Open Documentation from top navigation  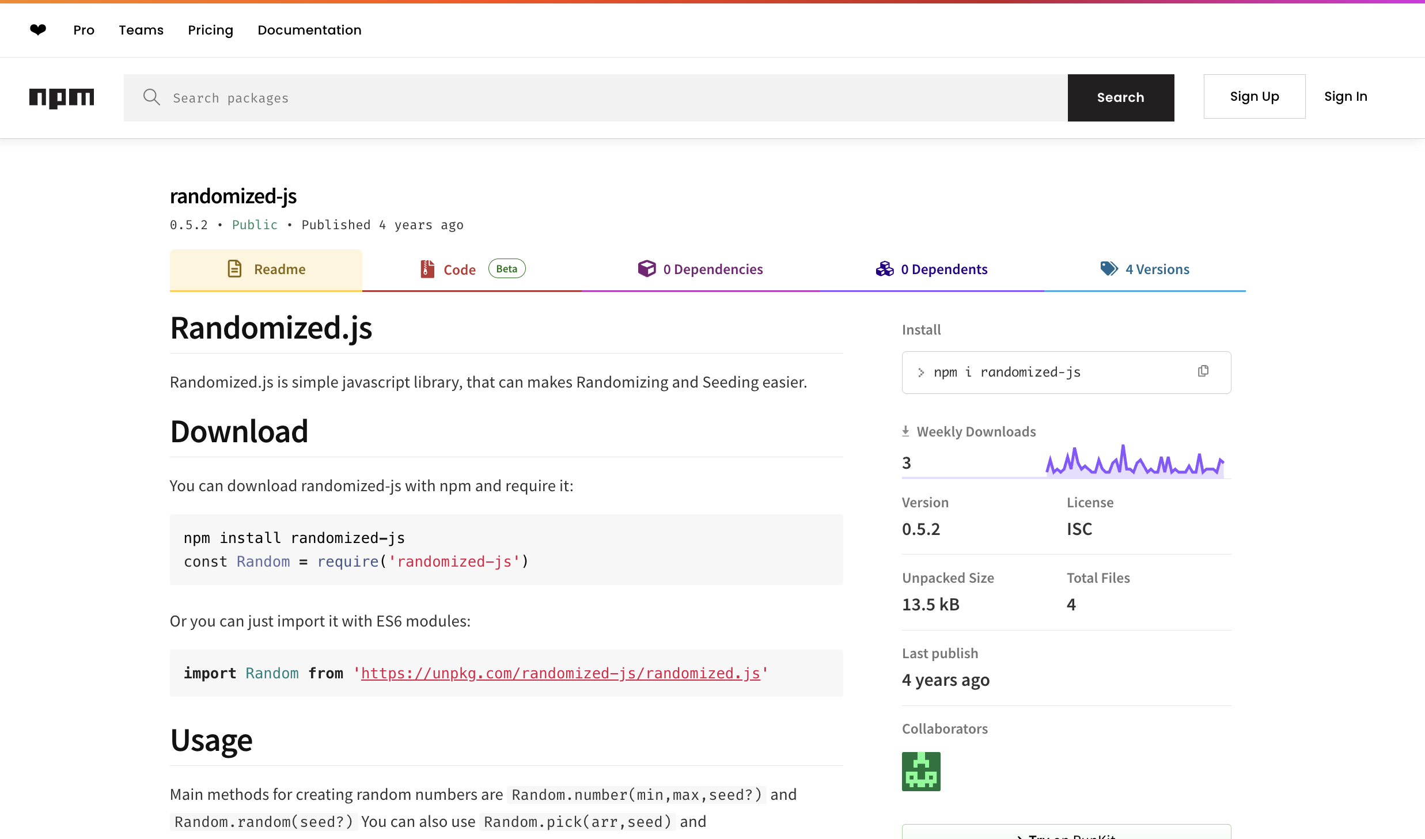(309, 30)
